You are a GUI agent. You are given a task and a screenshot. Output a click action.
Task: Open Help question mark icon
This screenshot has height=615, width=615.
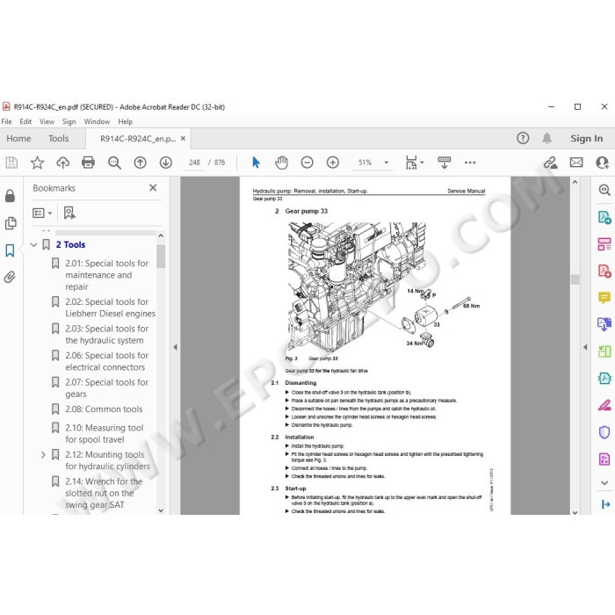(523, 138)
